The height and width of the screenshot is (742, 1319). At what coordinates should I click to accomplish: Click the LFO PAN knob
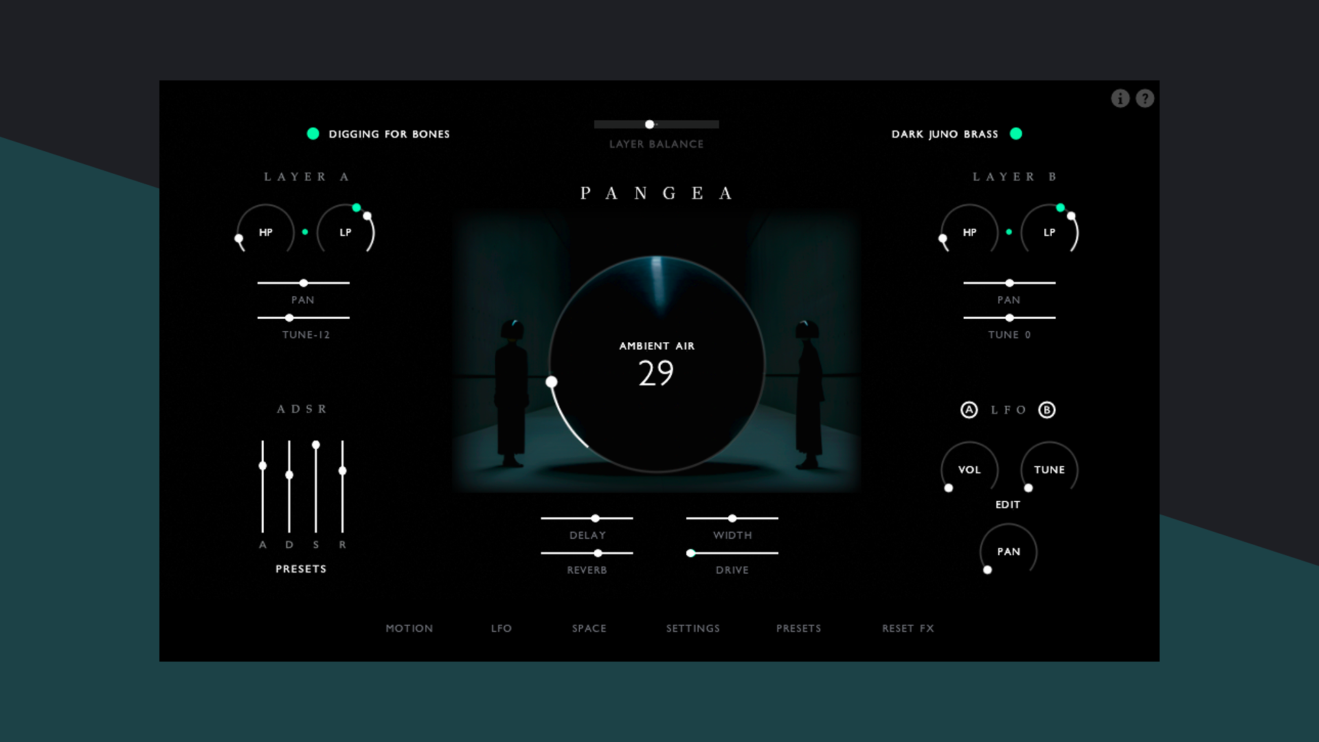(1008, 552)
